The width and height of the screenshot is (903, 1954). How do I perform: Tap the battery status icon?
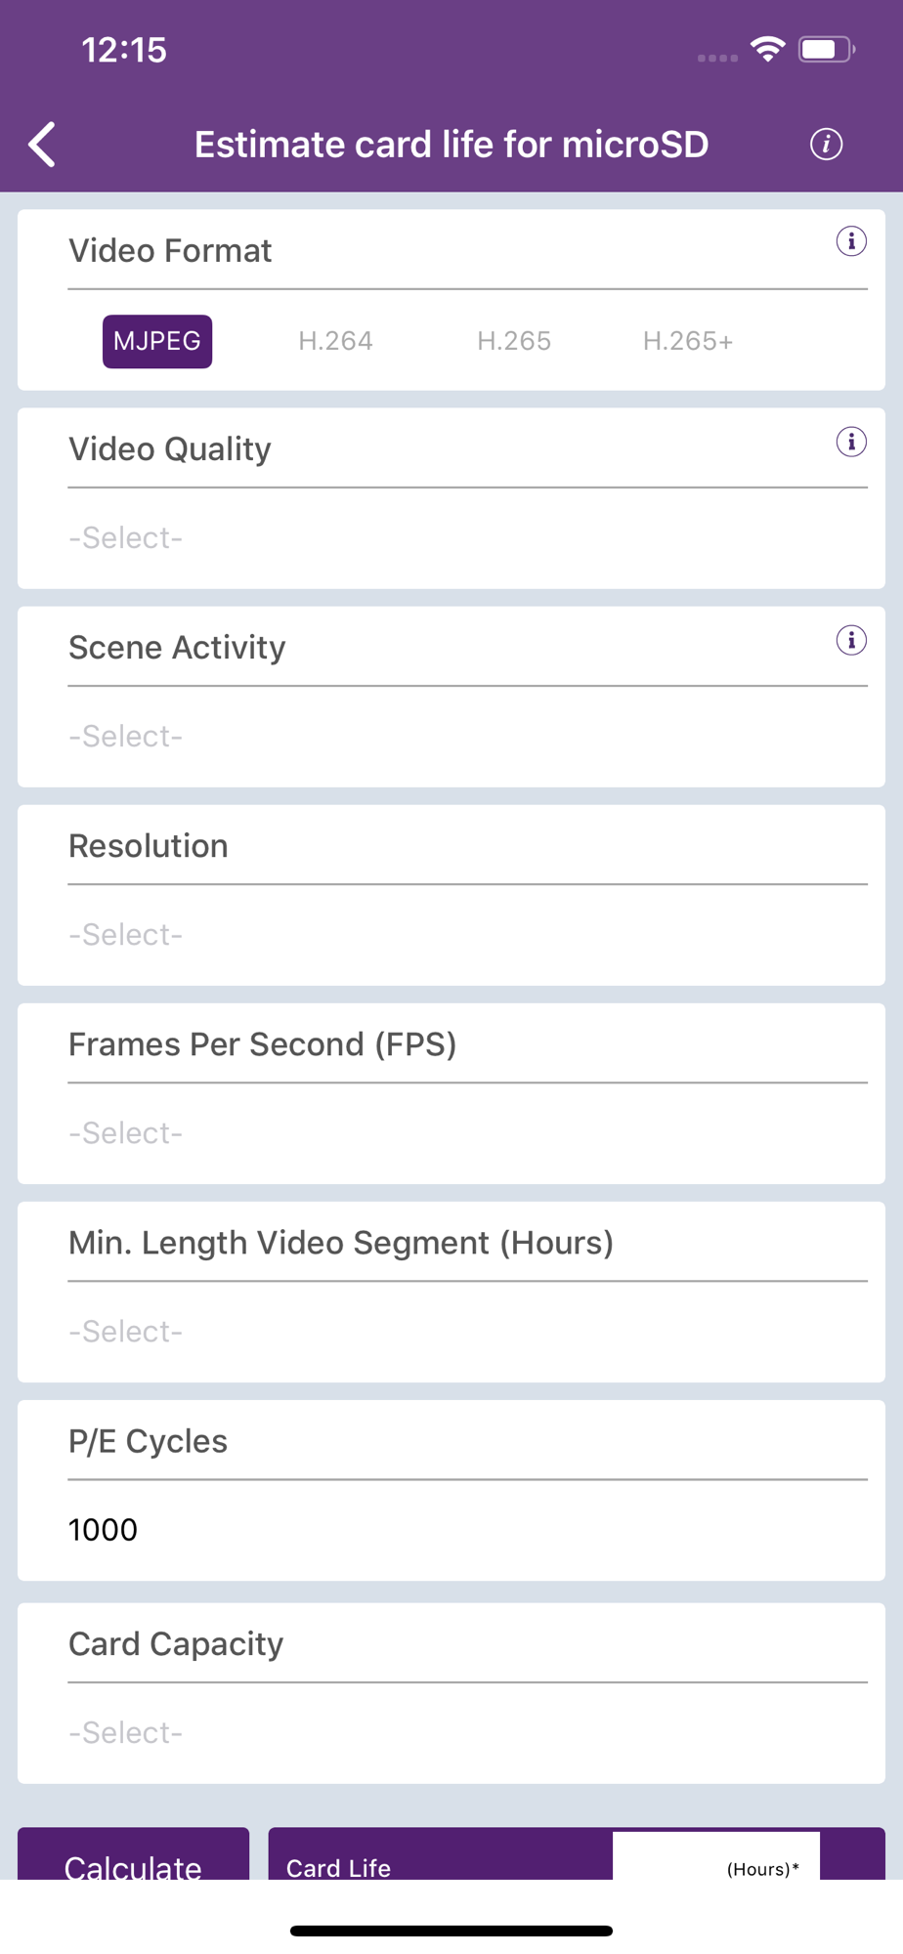(827, 49)
